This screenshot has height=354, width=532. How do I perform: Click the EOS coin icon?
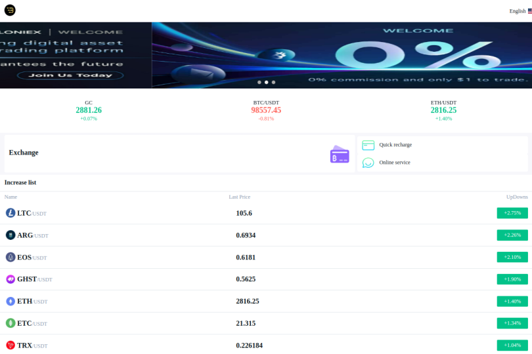[x=11, y=257]
